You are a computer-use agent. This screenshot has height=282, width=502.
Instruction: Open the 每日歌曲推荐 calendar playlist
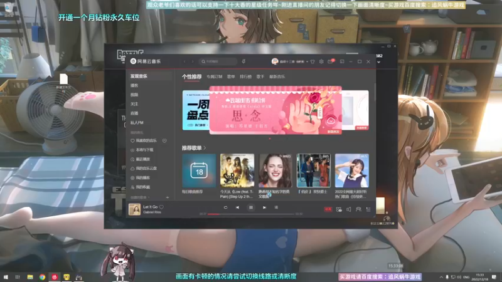point(199,170)
